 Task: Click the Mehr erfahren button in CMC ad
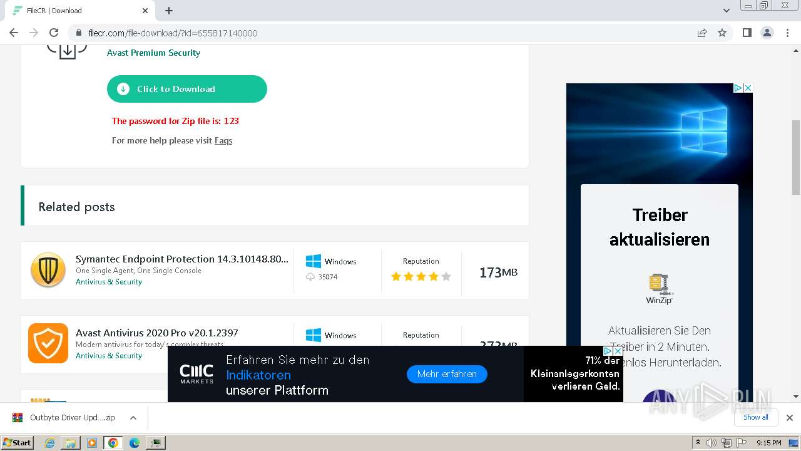[447, 374]
